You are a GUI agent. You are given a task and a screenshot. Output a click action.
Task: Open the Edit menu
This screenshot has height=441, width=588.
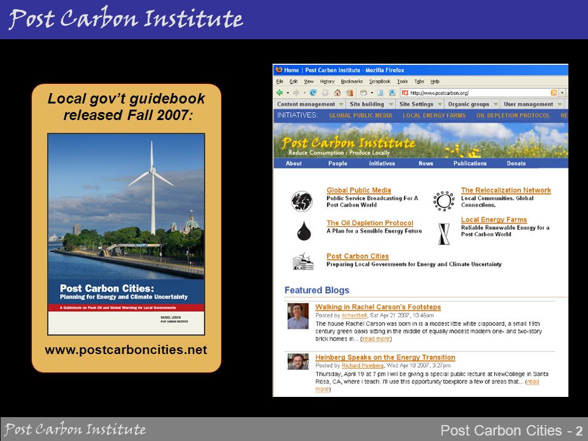click(293, 81)
